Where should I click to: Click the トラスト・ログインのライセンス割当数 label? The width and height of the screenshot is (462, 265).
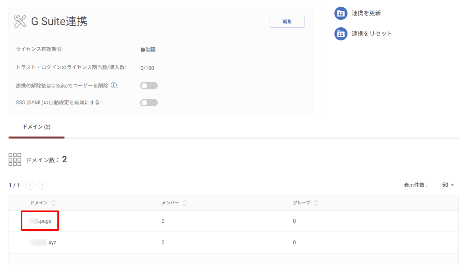[x=71, y=67]
